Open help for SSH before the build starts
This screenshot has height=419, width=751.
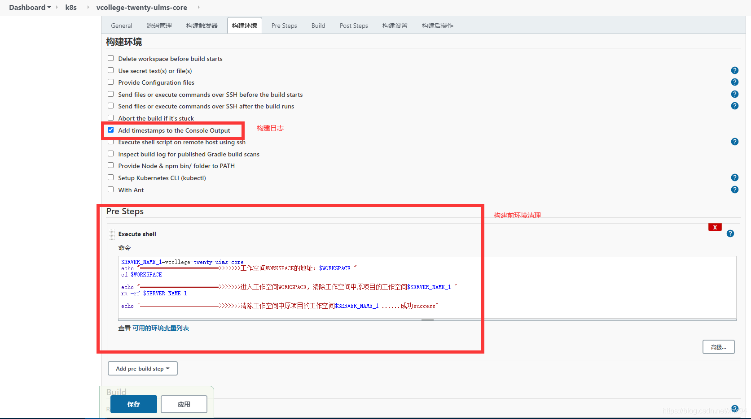click(734, 94)
